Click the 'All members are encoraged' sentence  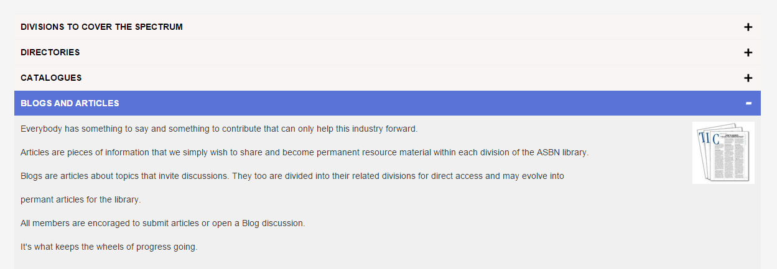point(162,223)
